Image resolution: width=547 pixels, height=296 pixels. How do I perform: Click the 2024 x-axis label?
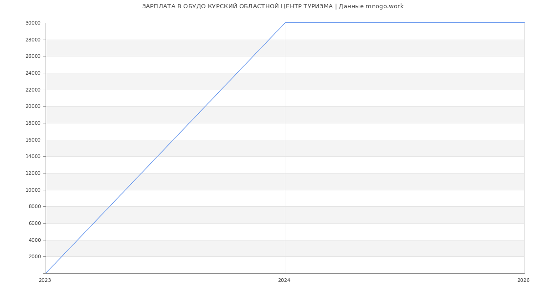(284, 281)
